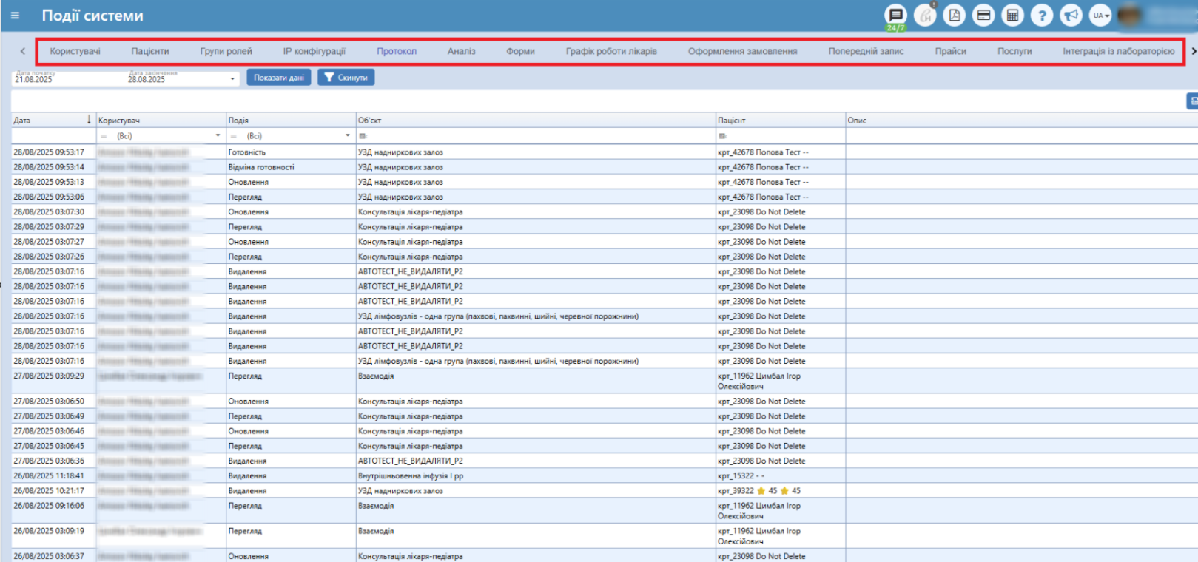Click the filter funnel in Скинути
This screenshot has height=562, width=1198.
[329, 78]
